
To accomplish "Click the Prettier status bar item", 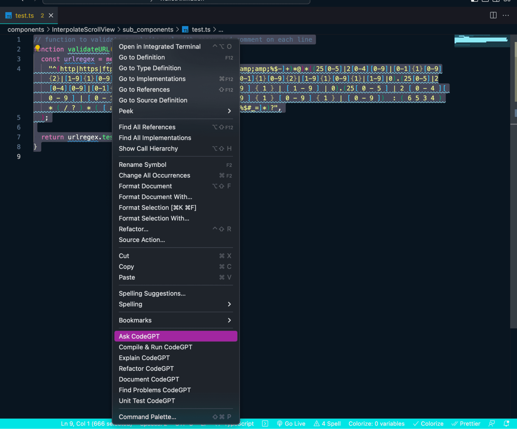I will [466, 424].
